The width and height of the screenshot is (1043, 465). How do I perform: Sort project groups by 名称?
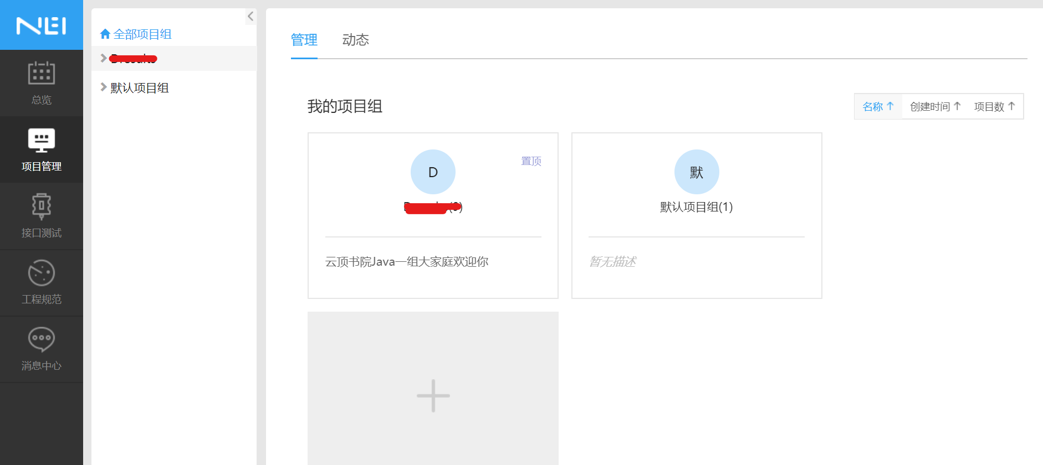click(x=878, y=106)
